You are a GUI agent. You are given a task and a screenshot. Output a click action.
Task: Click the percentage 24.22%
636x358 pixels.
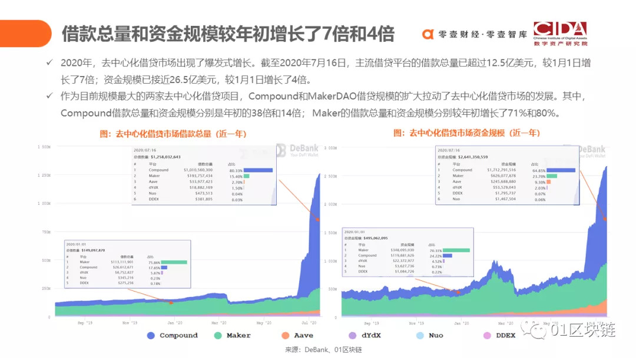(436, 256)
